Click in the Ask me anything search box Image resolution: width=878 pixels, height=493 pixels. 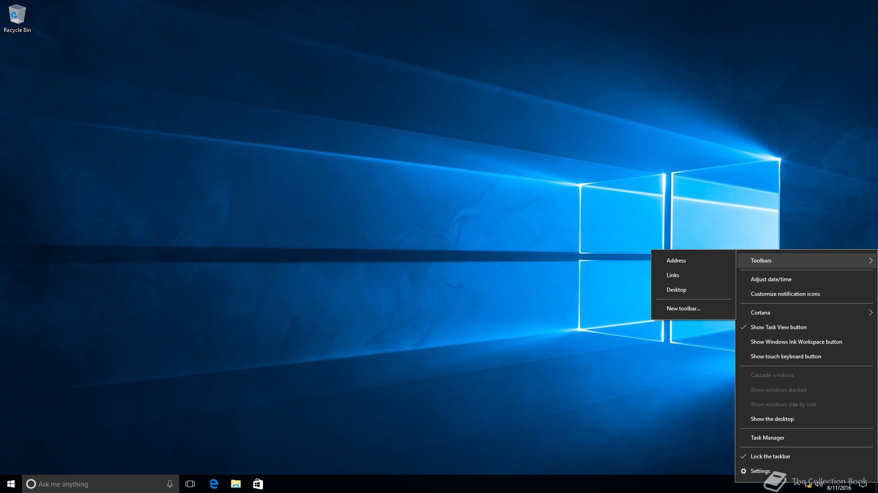point(101,484)
